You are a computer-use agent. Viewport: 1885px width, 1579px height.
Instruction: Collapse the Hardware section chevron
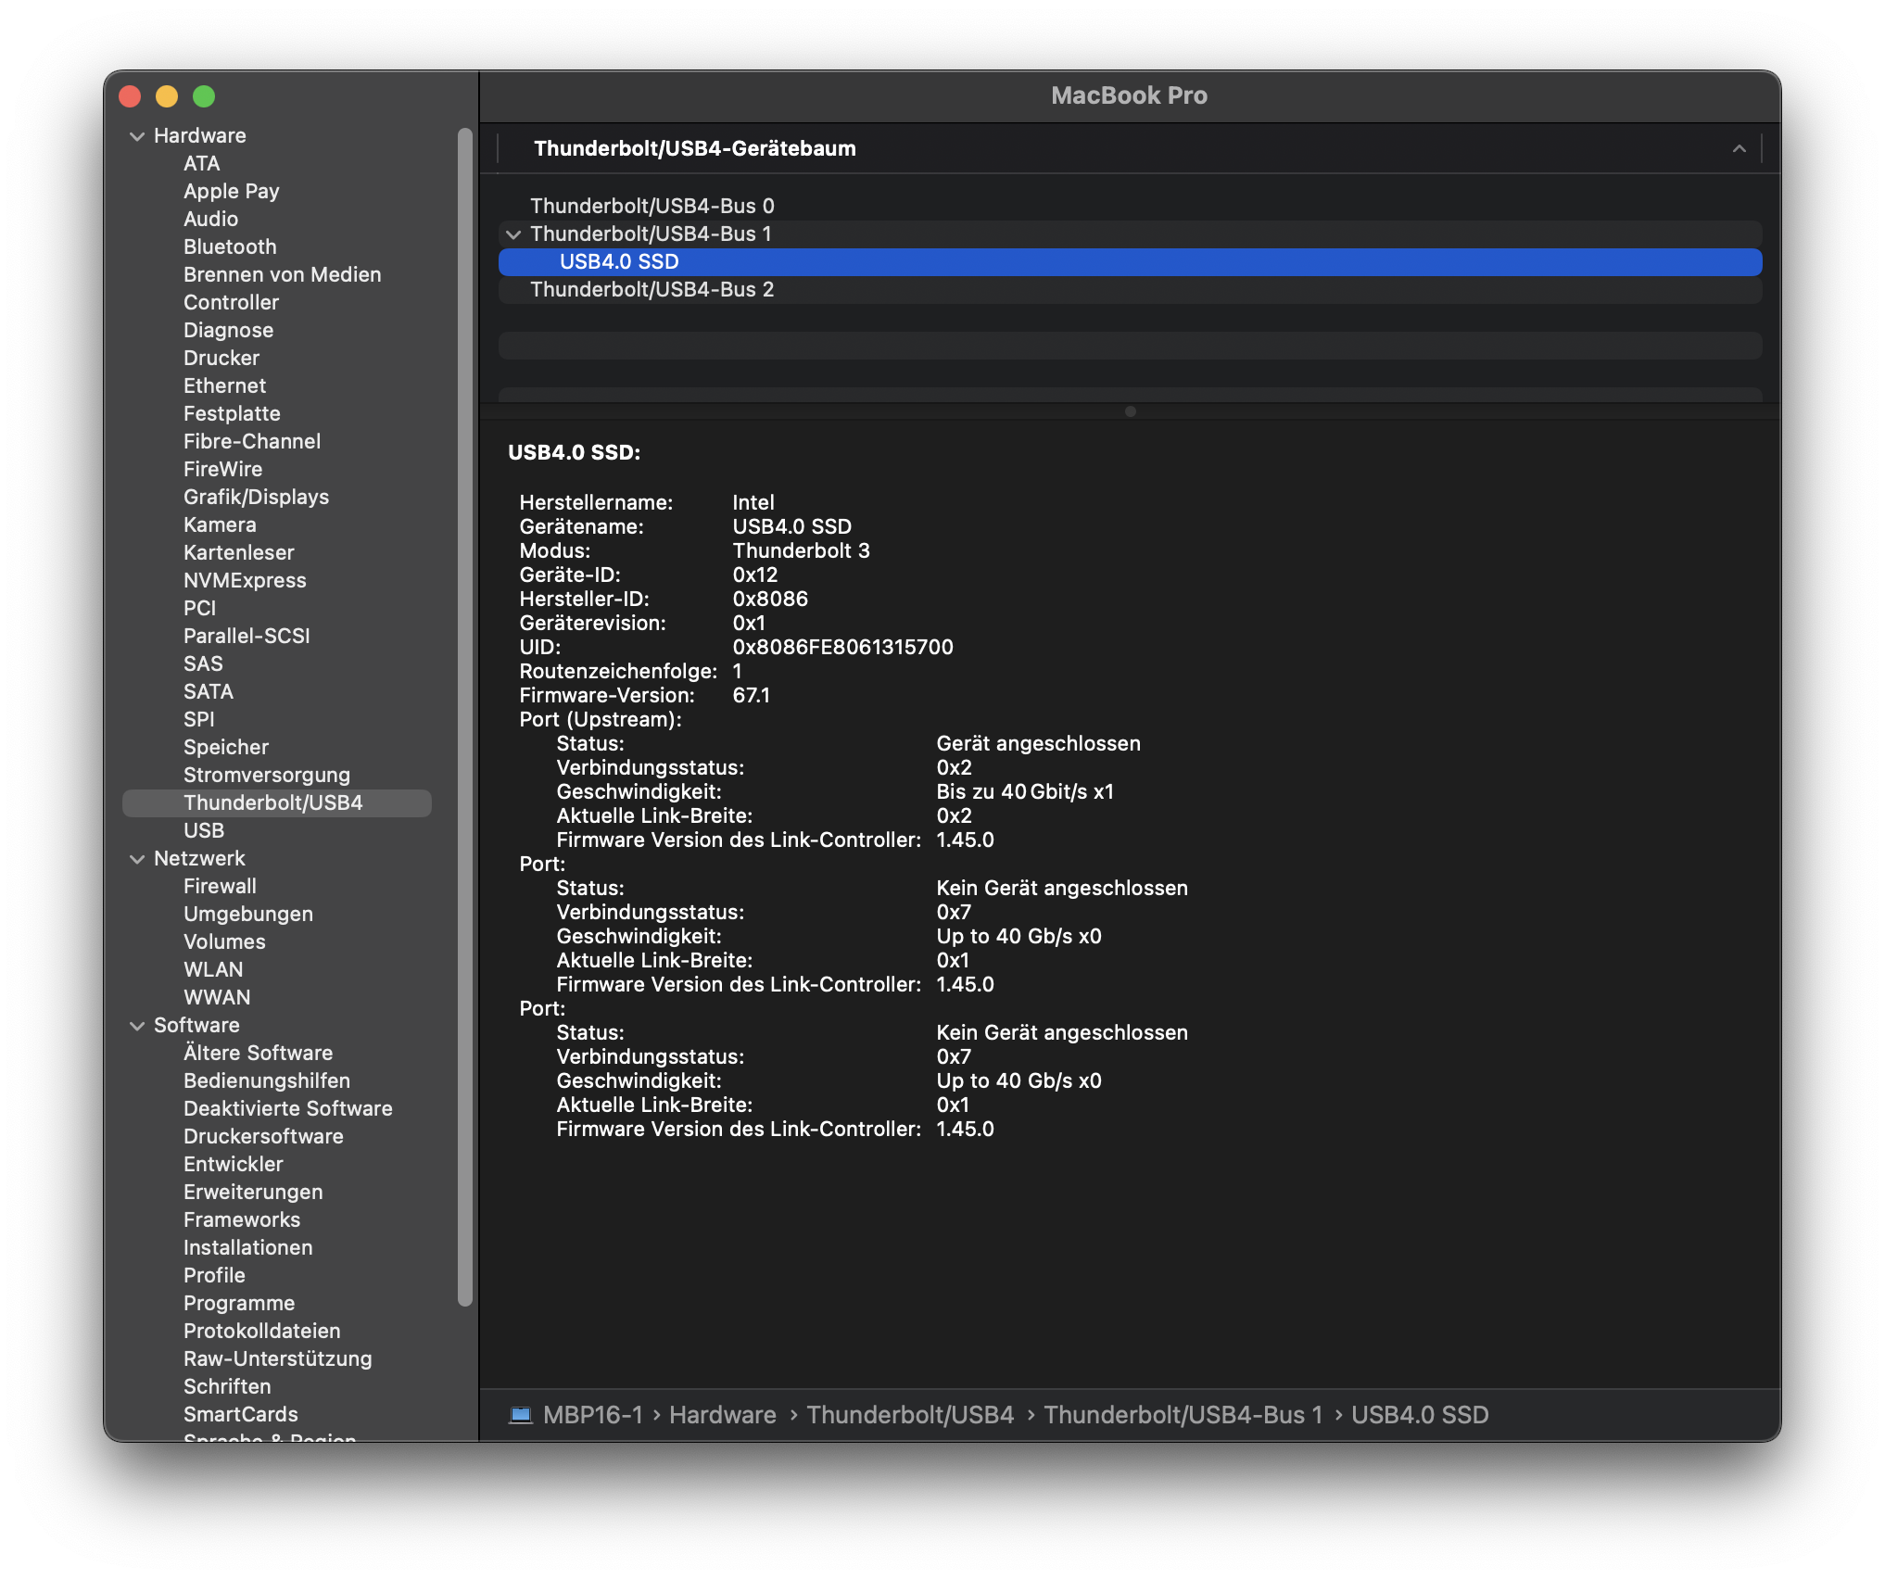pyautogui.click(x=137, y=136)
